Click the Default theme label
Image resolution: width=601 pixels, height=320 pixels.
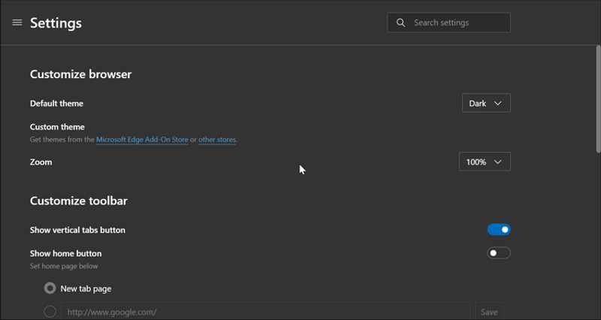pyautogui.click(x=56, y=104)
